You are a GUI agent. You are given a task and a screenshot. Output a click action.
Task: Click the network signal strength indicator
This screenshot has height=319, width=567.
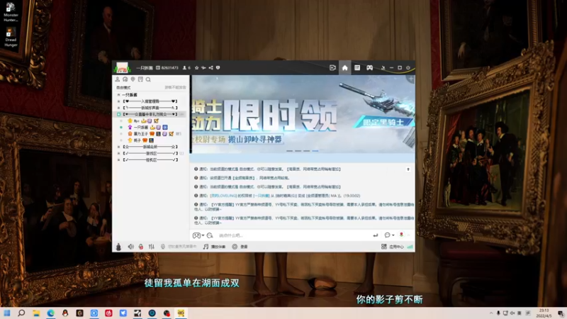410,247
